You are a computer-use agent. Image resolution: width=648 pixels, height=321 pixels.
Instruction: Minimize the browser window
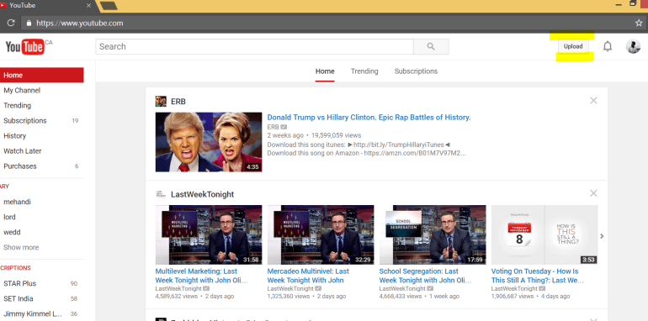click(x=619, y=4)
